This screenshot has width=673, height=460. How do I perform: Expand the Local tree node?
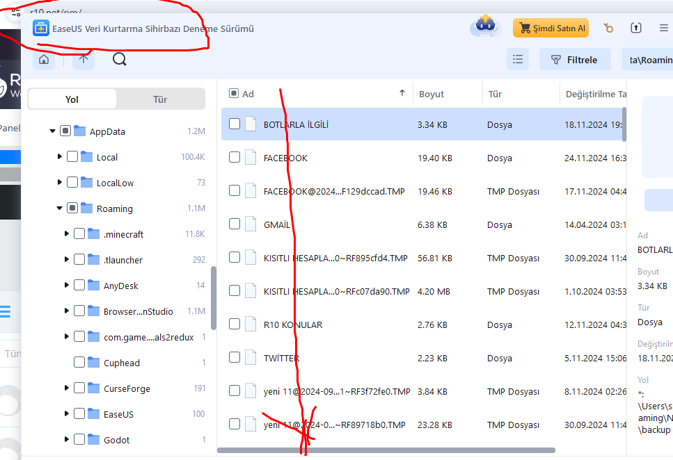(x=60, y=156)
